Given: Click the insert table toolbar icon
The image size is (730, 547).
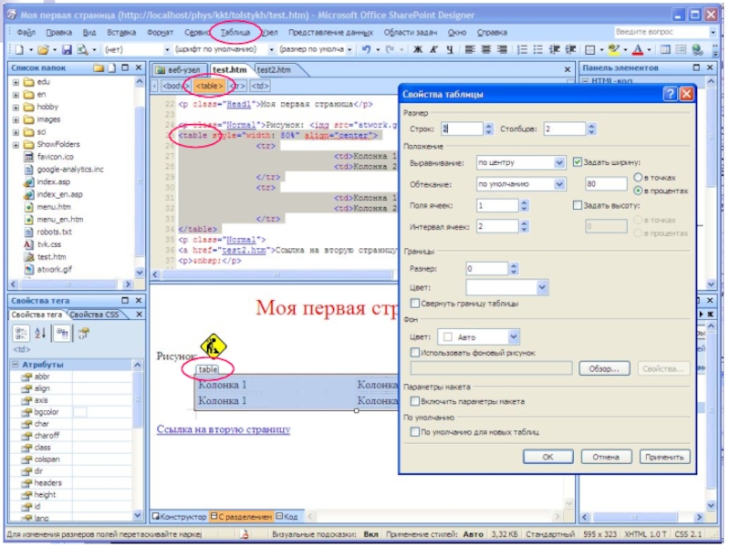Looking at the screenshot, I should pyautogui.click(x=665, y=49).
